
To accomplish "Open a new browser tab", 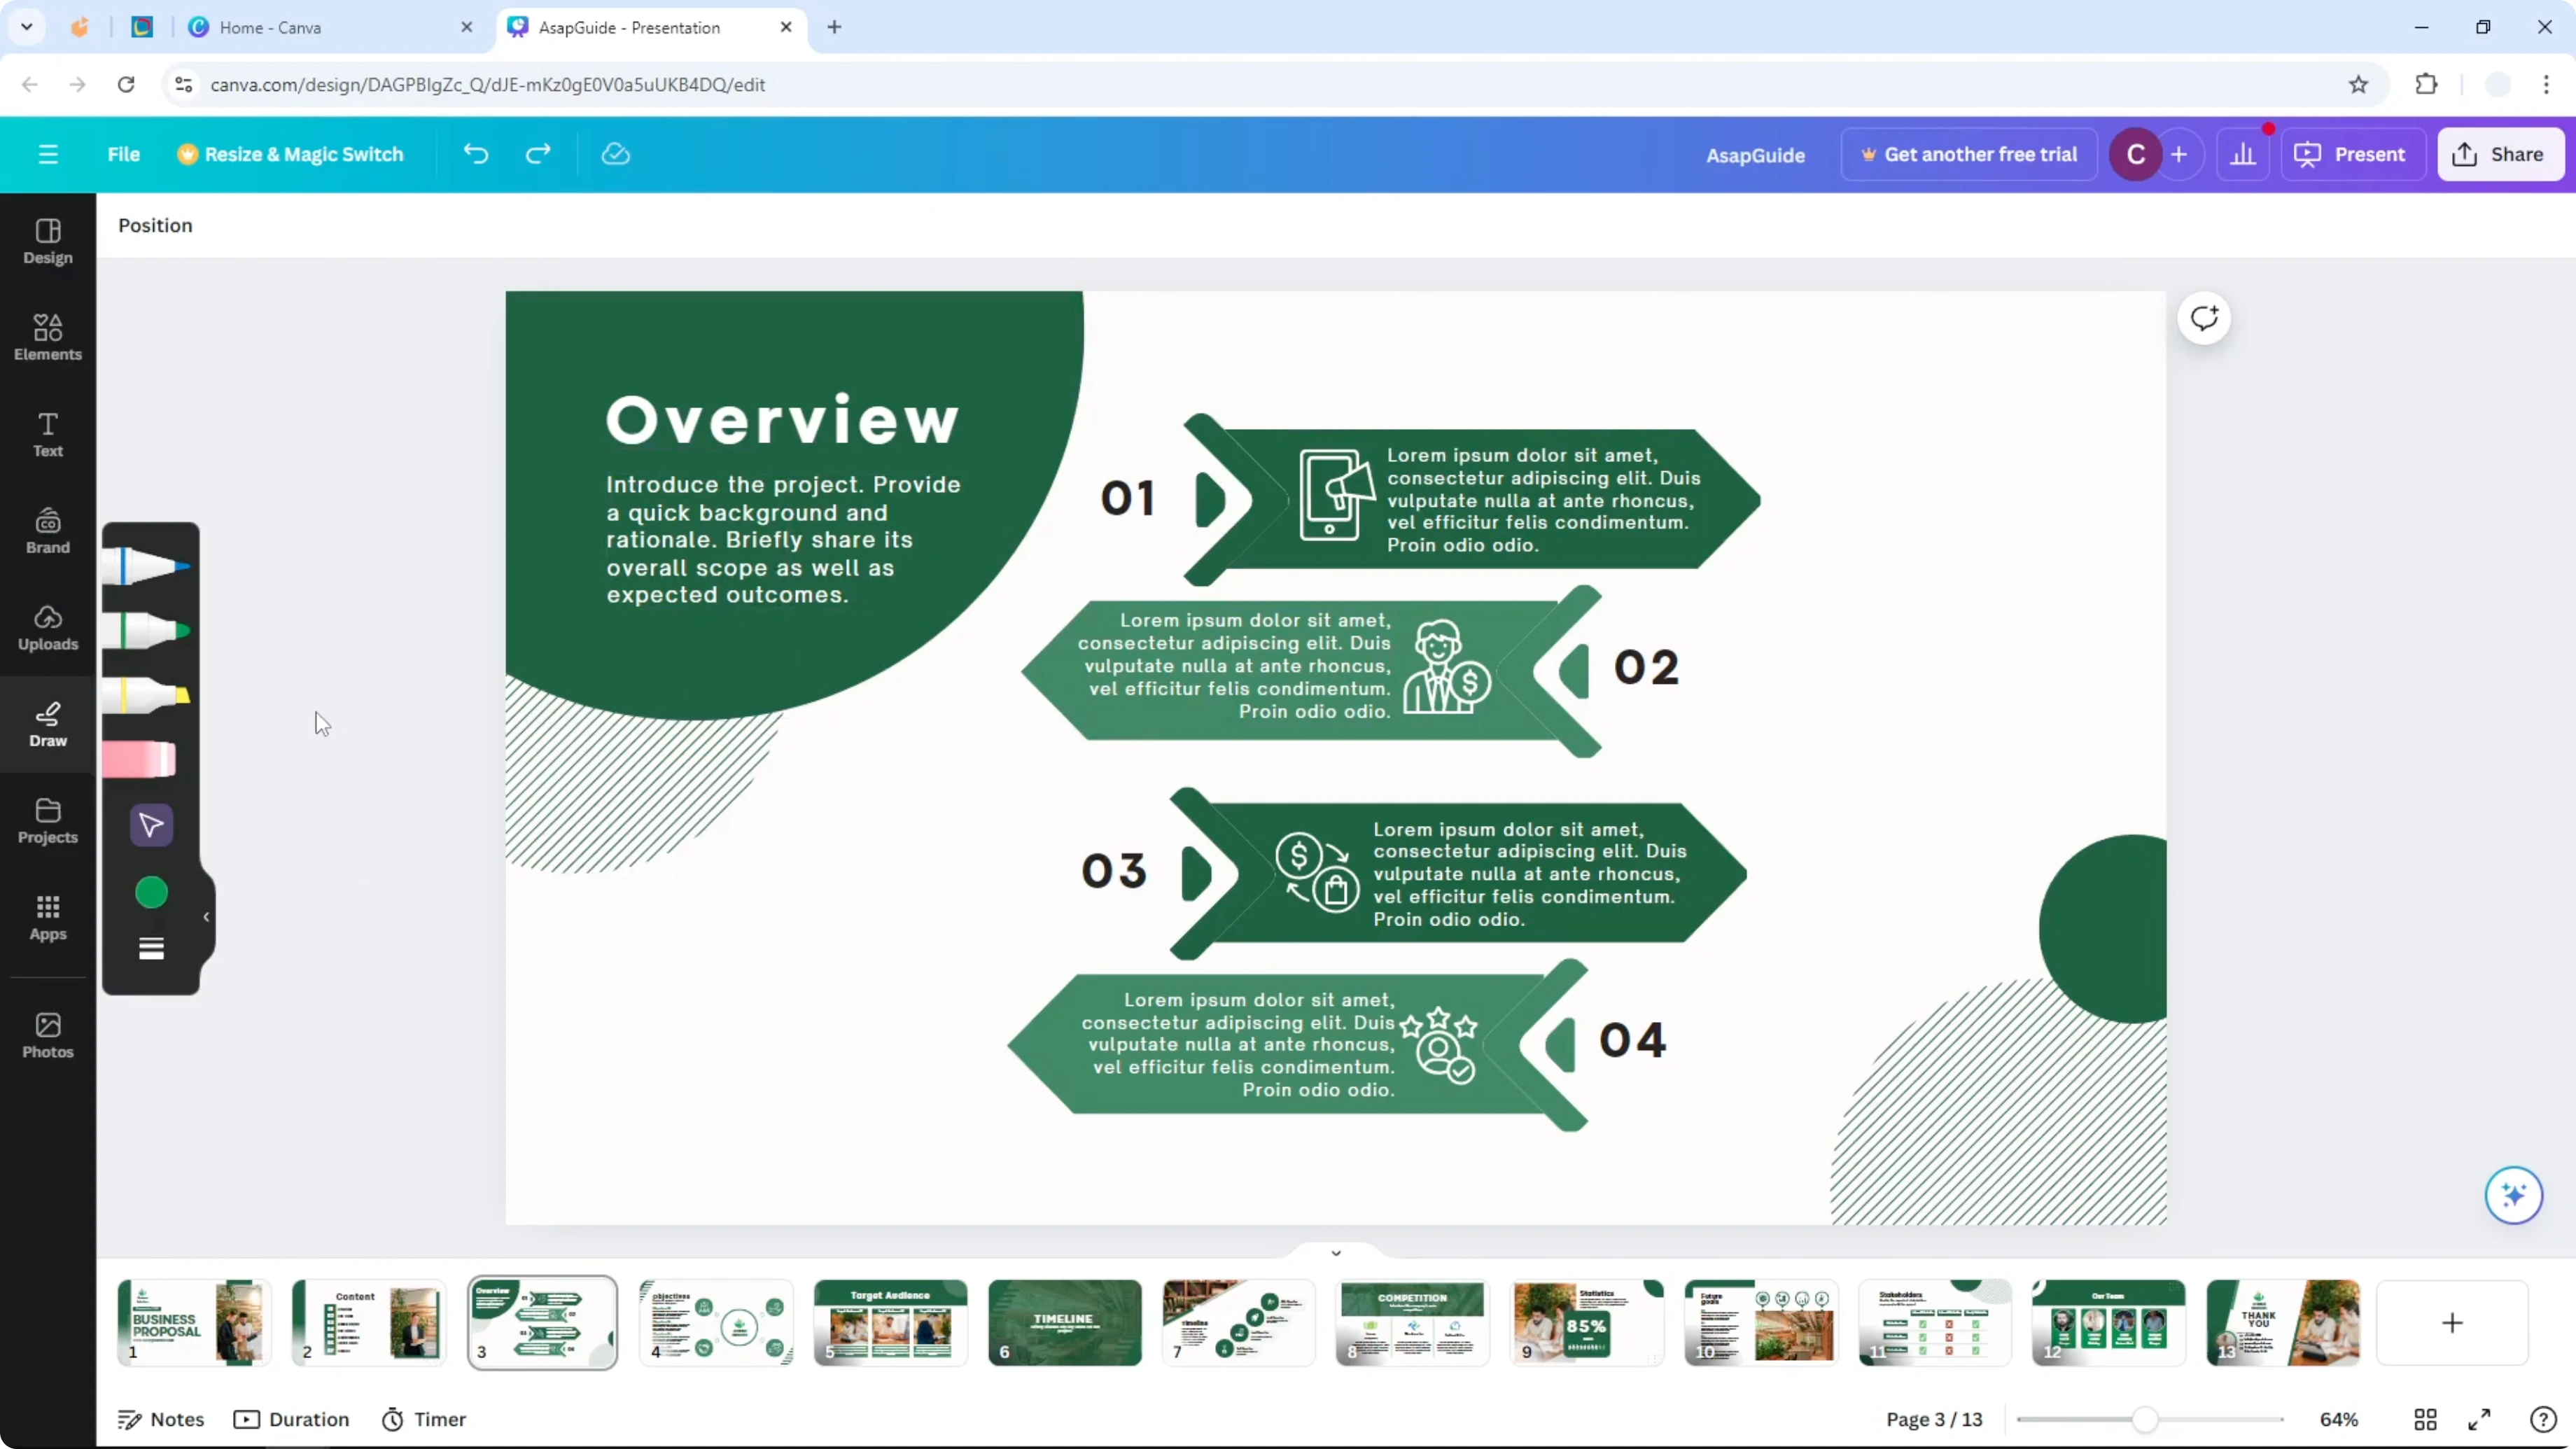I will click(x=834, y=27).
